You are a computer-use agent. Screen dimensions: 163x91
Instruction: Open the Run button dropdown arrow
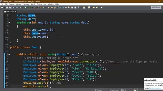[x=28, y=7]
